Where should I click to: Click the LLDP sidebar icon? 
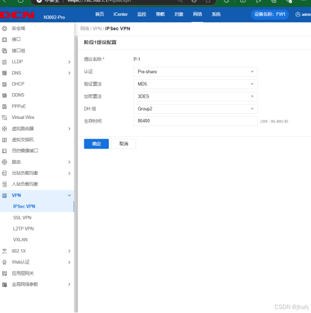(4, 62)
